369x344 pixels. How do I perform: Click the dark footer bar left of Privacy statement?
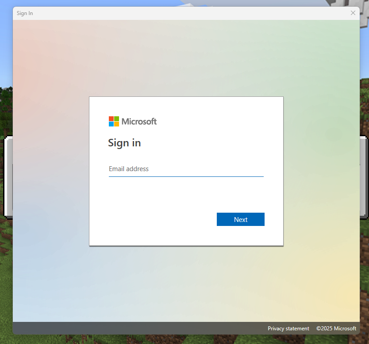tap(133, 329)
